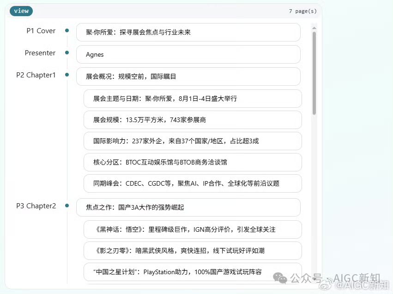Image resolution: width=393 pixels, height=294 pixels.
Task: Select the P2 Chapter1 label
Action: tap(36, 75)
